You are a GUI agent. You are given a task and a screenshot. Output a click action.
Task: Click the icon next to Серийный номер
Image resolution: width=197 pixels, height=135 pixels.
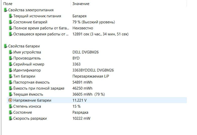click(x=10, y=64)
